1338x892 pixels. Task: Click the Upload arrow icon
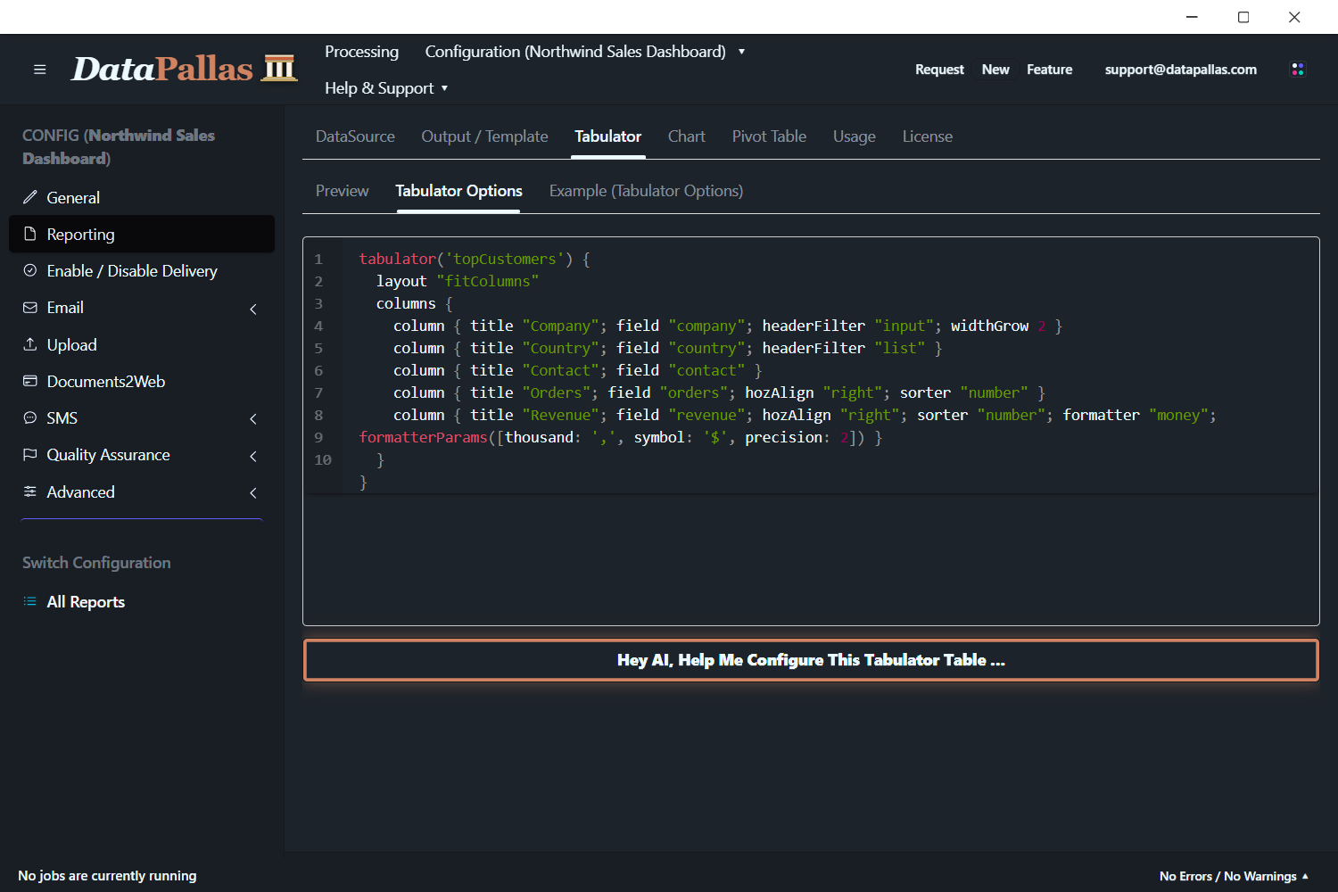coord(30,344)
